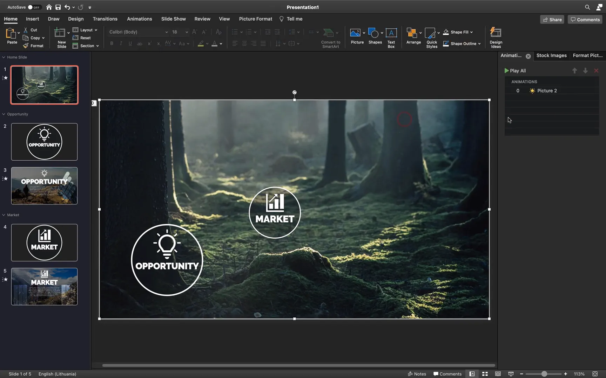Align text left
This screenshot has height=378, width=606.
235,43
